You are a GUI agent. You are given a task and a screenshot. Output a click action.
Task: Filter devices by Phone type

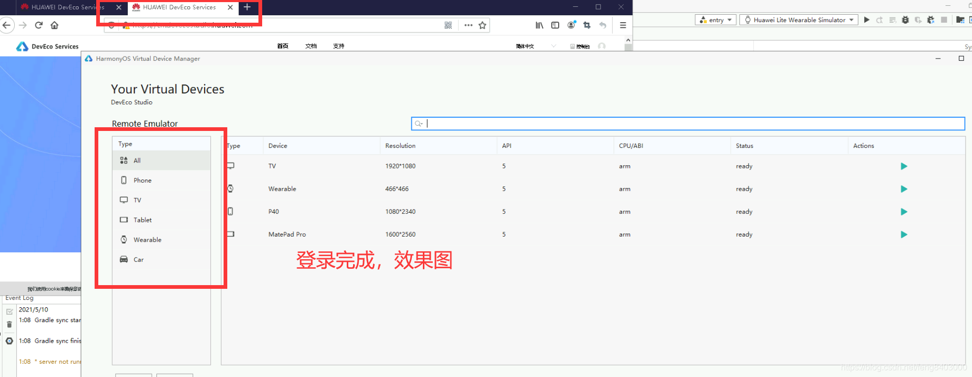[161, 180]
